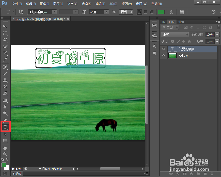Open the font size dropdown showing 72点
The height and width of the screenshot is (177, 221).
click(x=106, y=12)
